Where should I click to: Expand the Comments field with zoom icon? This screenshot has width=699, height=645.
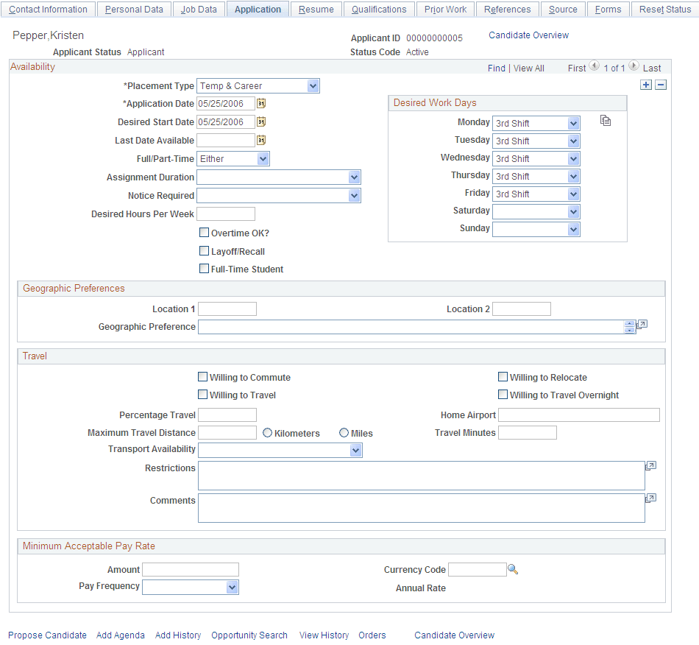(650, 498)
